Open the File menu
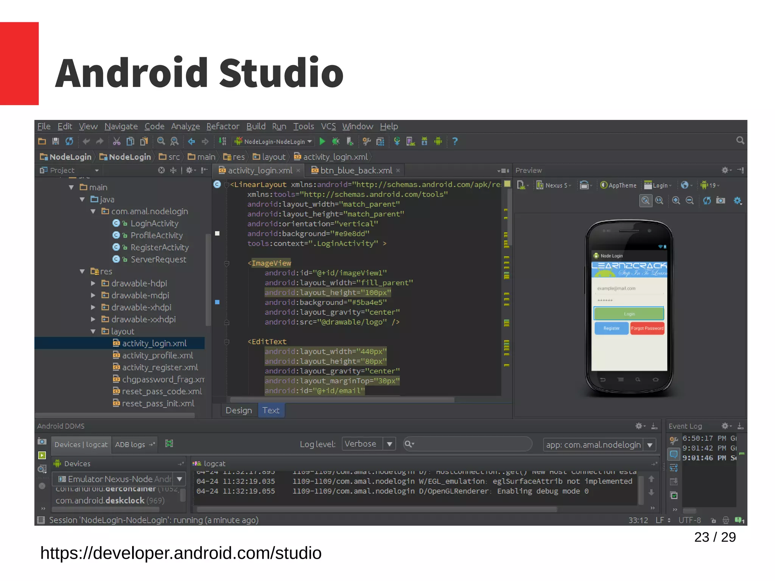The width and height of the screenshot is (775, 581). pyautogui.click(x=44, y=126)
